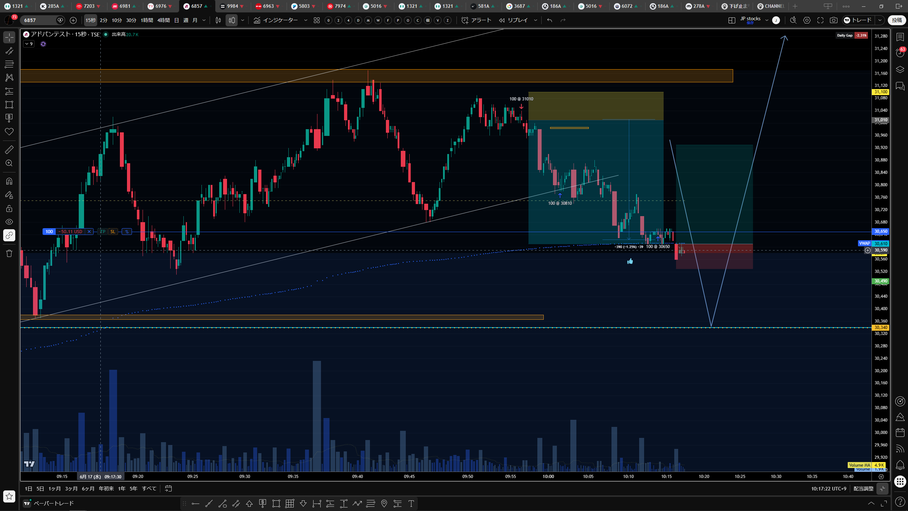Collapse the indicator legend showing 9
Viewport: 908px width, 511px height.
point(29,44)
